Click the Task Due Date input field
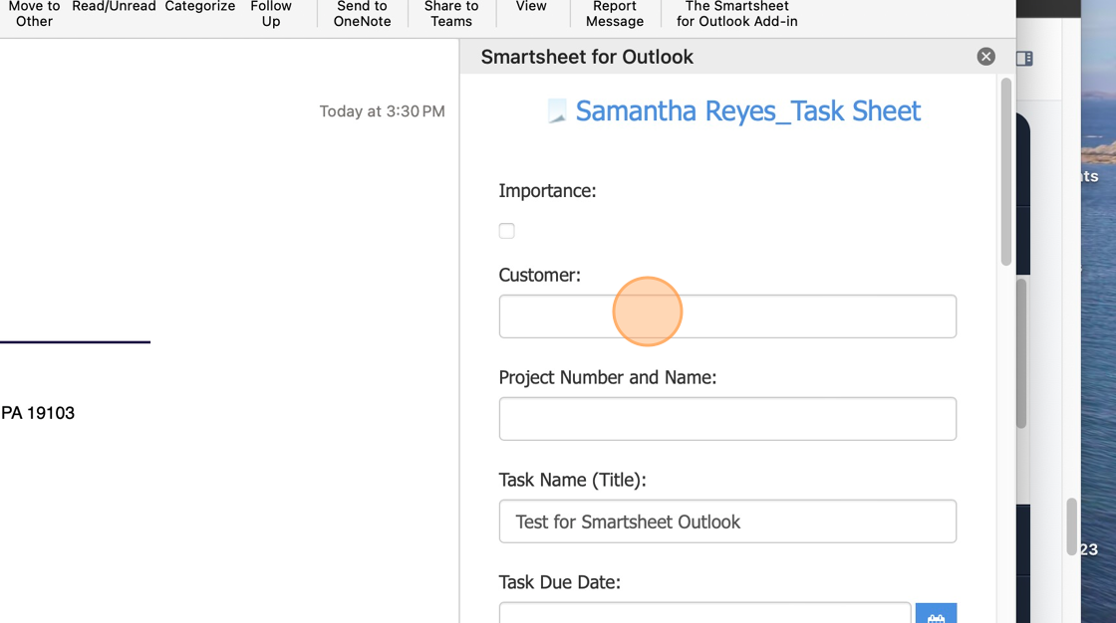 coord(704,613)
